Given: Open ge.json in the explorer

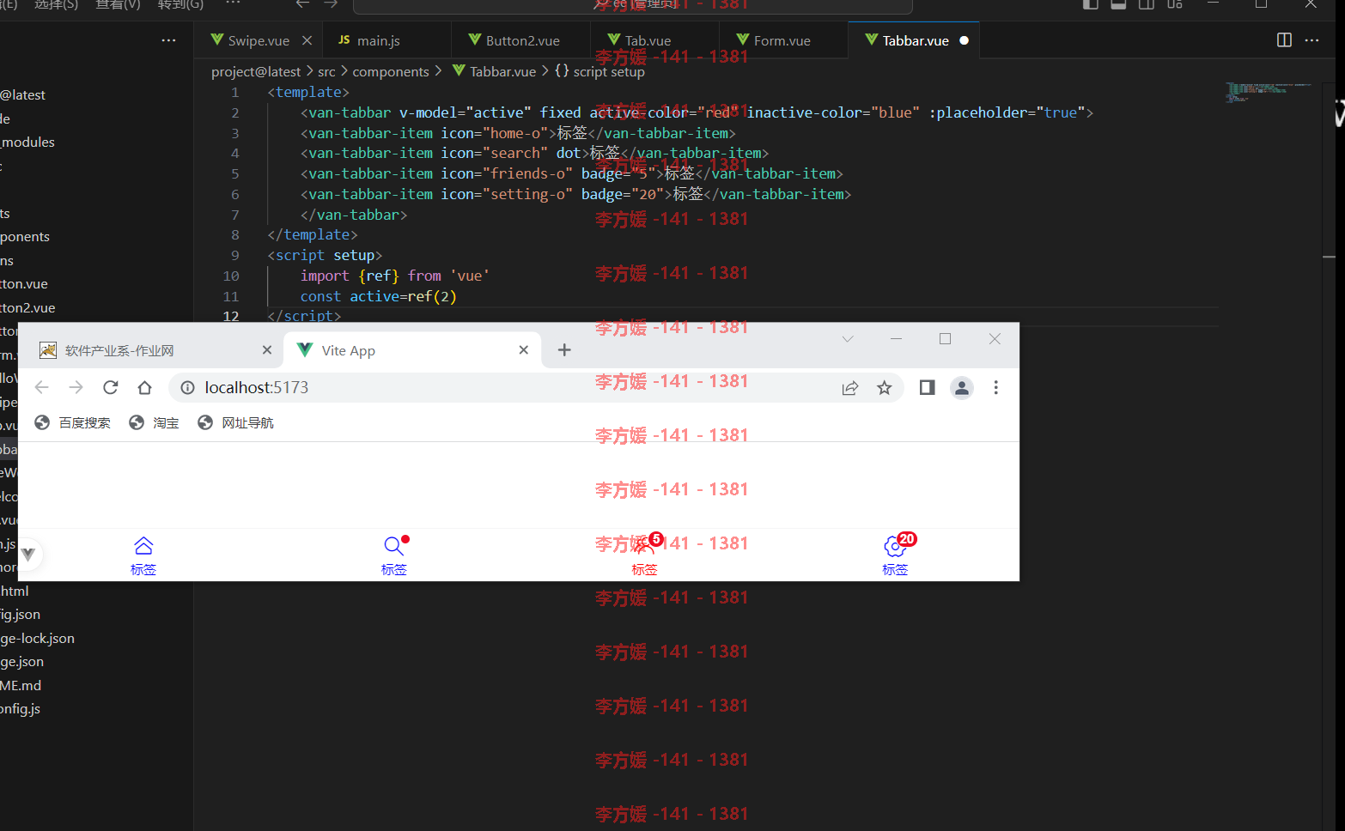Looking at the screenshot, I should pos(22,661).
